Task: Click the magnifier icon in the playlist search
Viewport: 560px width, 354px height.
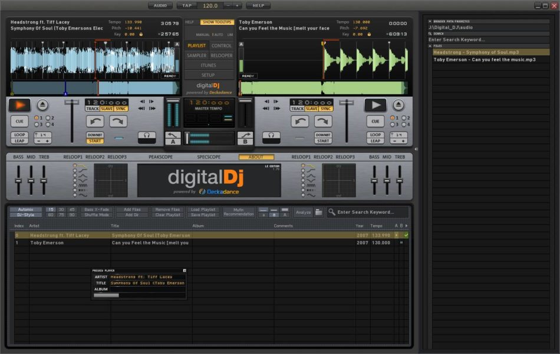Action: (332, 212)
